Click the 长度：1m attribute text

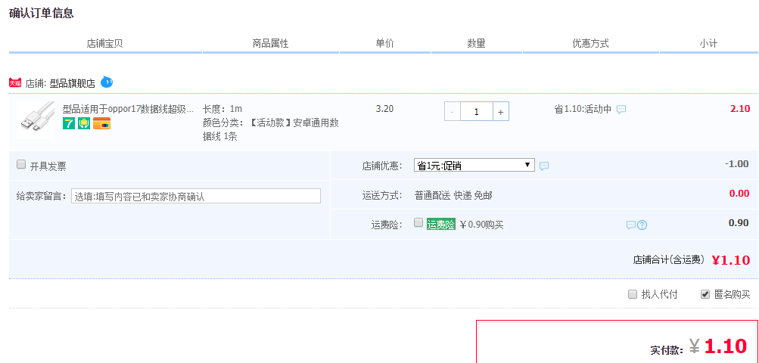pos(222,109)
